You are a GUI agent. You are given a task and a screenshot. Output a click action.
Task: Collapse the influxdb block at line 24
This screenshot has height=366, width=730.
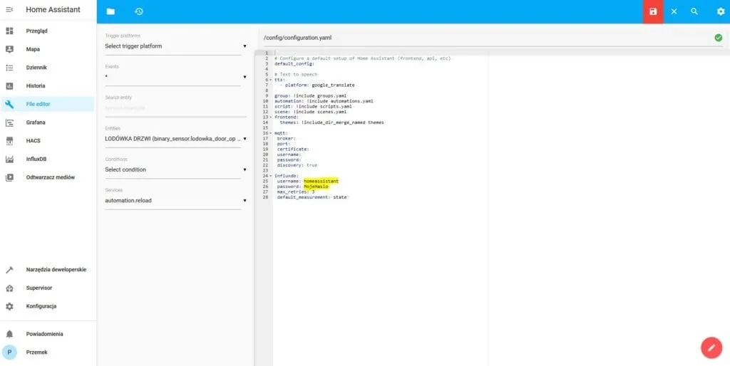[x=270, y=176]
